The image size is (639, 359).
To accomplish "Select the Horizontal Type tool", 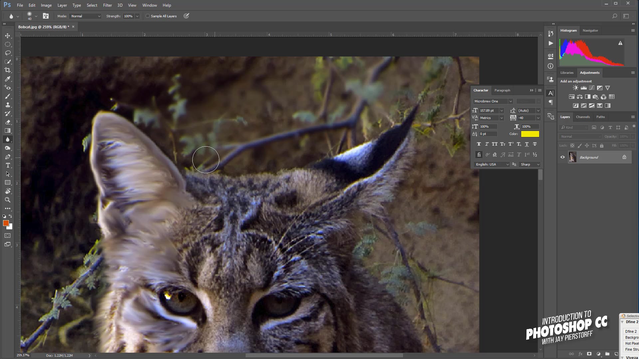I will coord(8,165).
